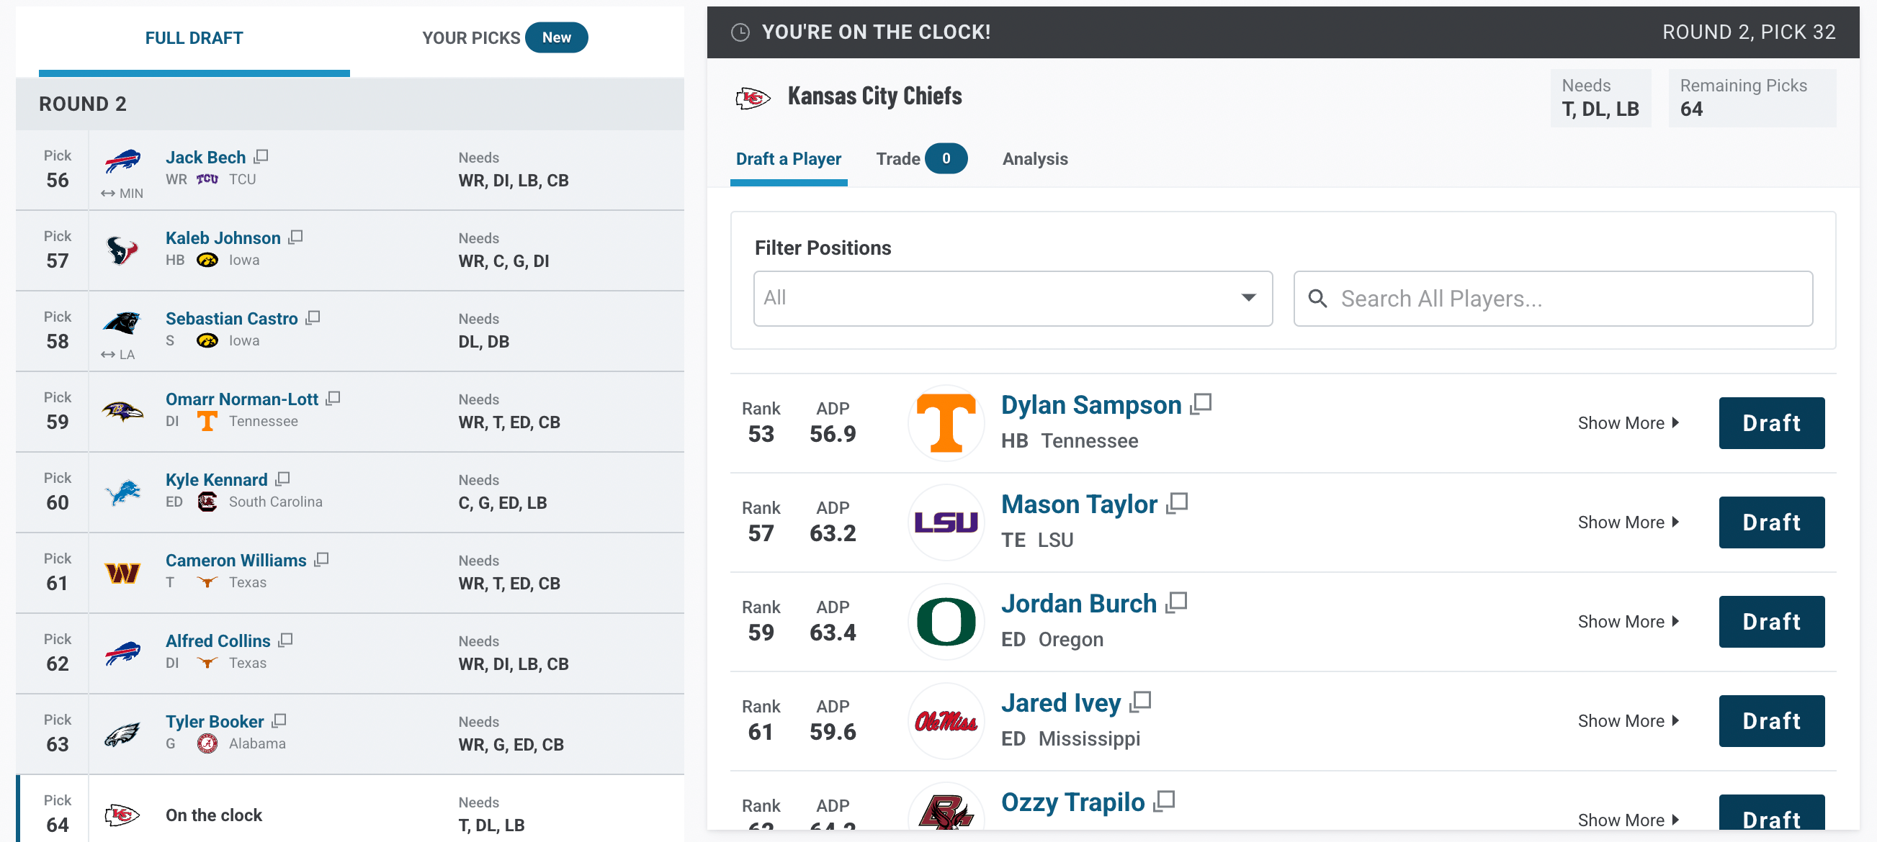The width and height of the screenshot is (1877, 842).
Task: Open Dylan Sampson name link
Action: [1090, 405]
